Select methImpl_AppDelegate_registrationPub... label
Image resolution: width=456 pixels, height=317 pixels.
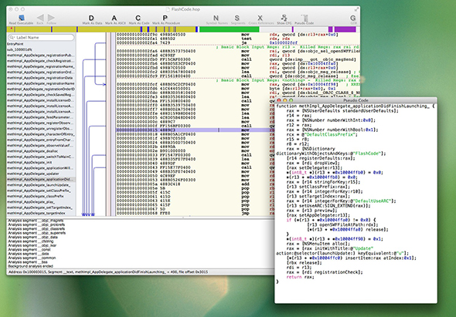pos(41,56)
